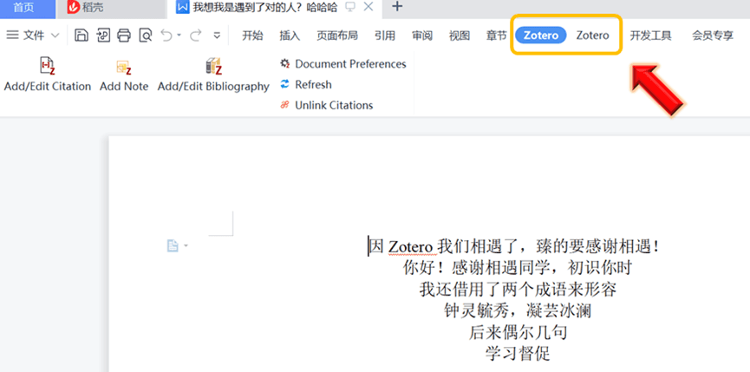This screenshot has width=750, height=372.
Task: Expand the quick access toolbar dropdown
Action: [217, 36]
